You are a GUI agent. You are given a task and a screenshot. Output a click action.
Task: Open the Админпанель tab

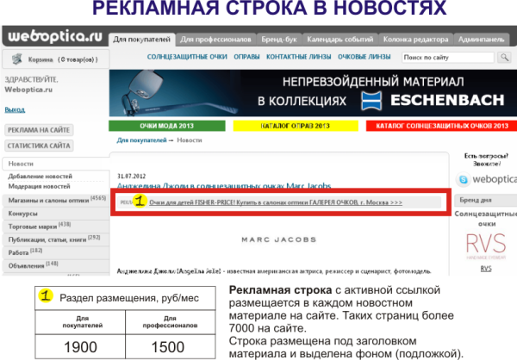click(482, 40)
